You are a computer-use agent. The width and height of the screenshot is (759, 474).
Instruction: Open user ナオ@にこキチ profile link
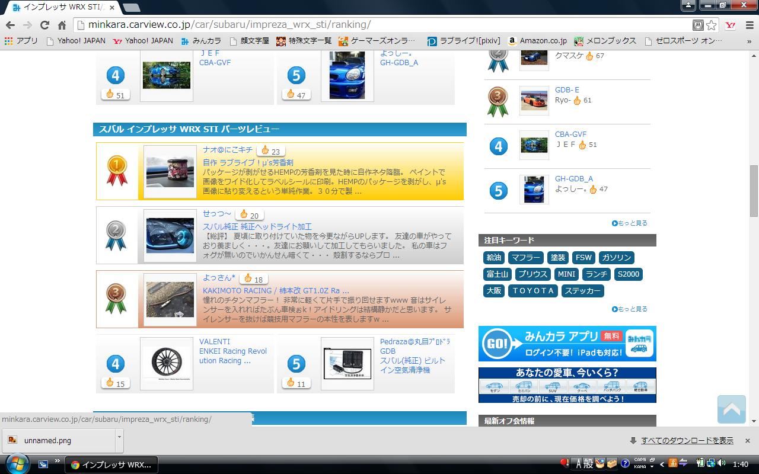(228, 150)
